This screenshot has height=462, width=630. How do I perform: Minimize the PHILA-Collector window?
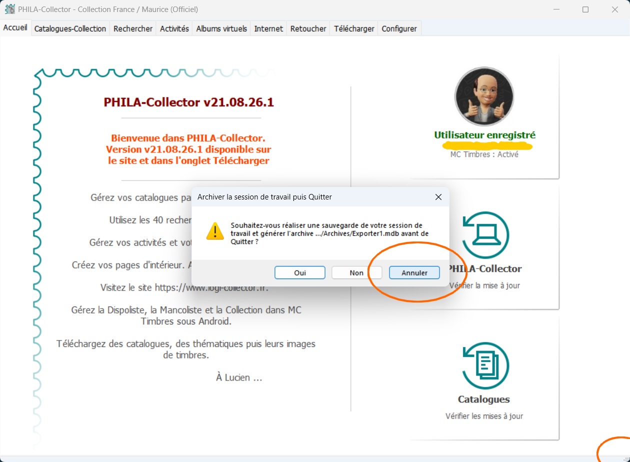(556, 9)
